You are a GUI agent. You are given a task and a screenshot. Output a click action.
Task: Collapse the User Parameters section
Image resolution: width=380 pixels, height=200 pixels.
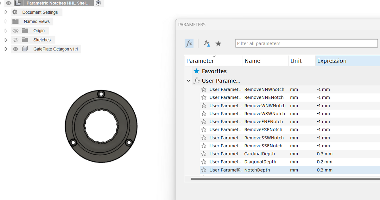pyautogui.click(x=188, y=81)
